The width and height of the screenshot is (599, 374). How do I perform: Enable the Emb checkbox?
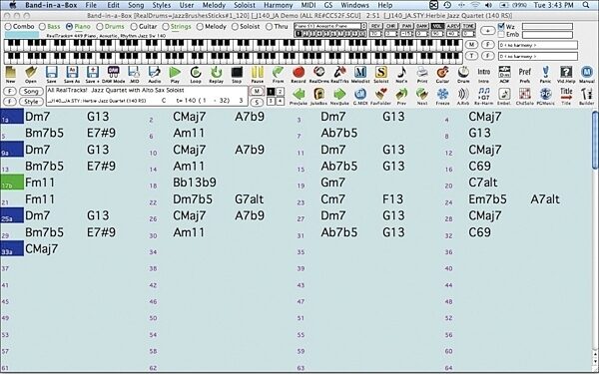[x=501, y=34]
